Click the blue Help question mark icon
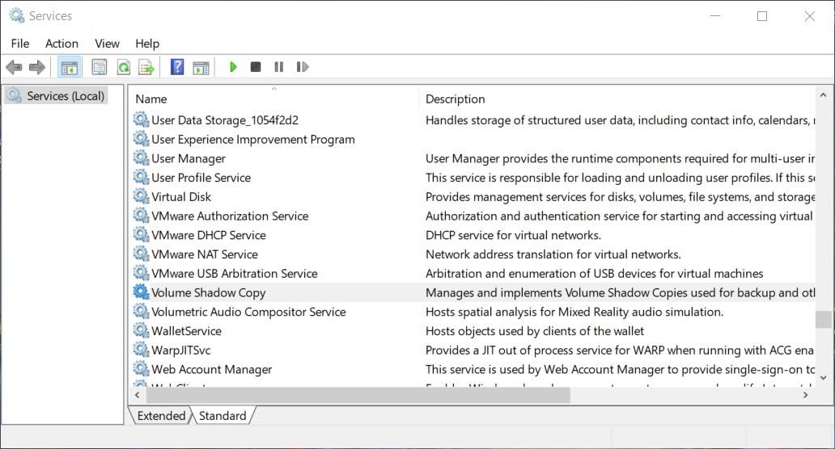The width and height of the screenshot is (835, 449). [x=177, y=67]
